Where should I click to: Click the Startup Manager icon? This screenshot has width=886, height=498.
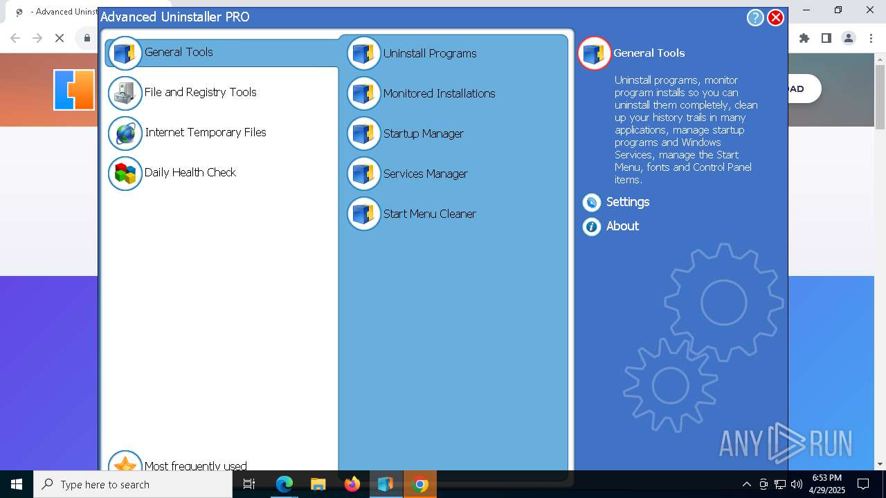364,133
